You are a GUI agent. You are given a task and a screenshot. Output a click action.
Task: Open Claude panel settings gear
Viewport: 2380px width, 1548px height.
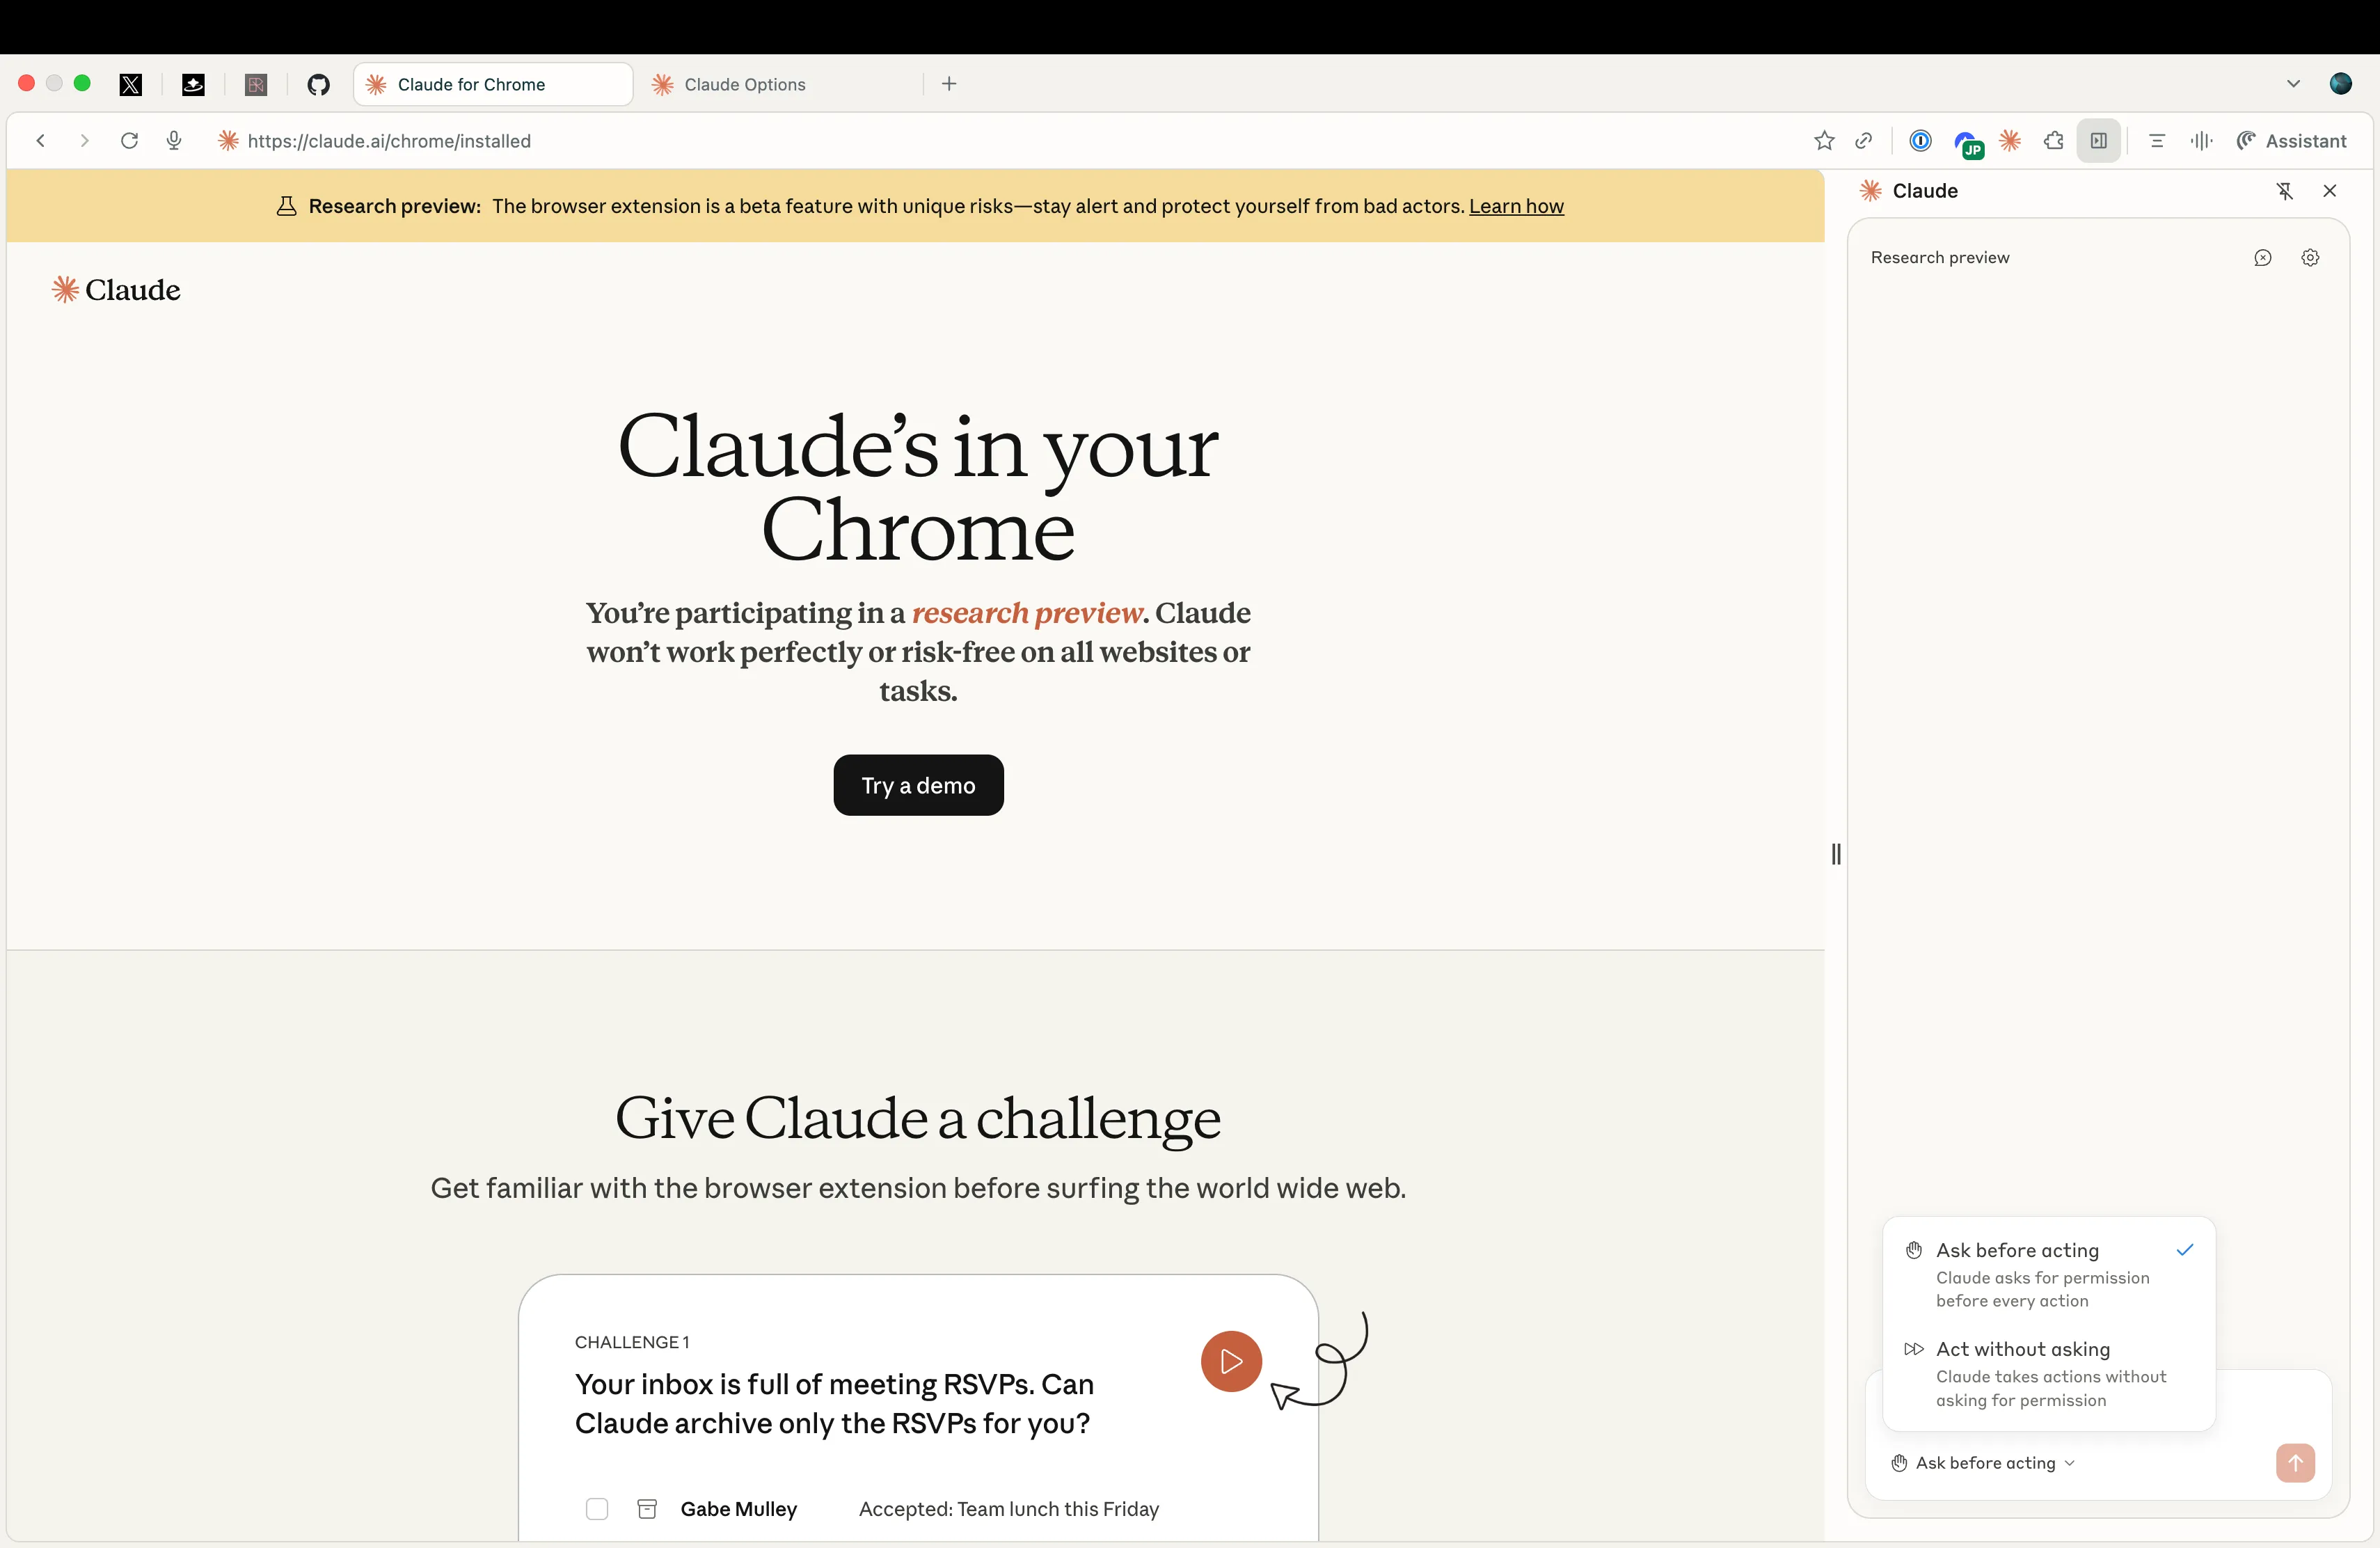[2310, 258]
